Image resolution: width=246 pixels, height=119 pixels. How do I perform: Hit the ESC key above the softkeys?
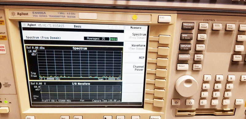(164, 19)
